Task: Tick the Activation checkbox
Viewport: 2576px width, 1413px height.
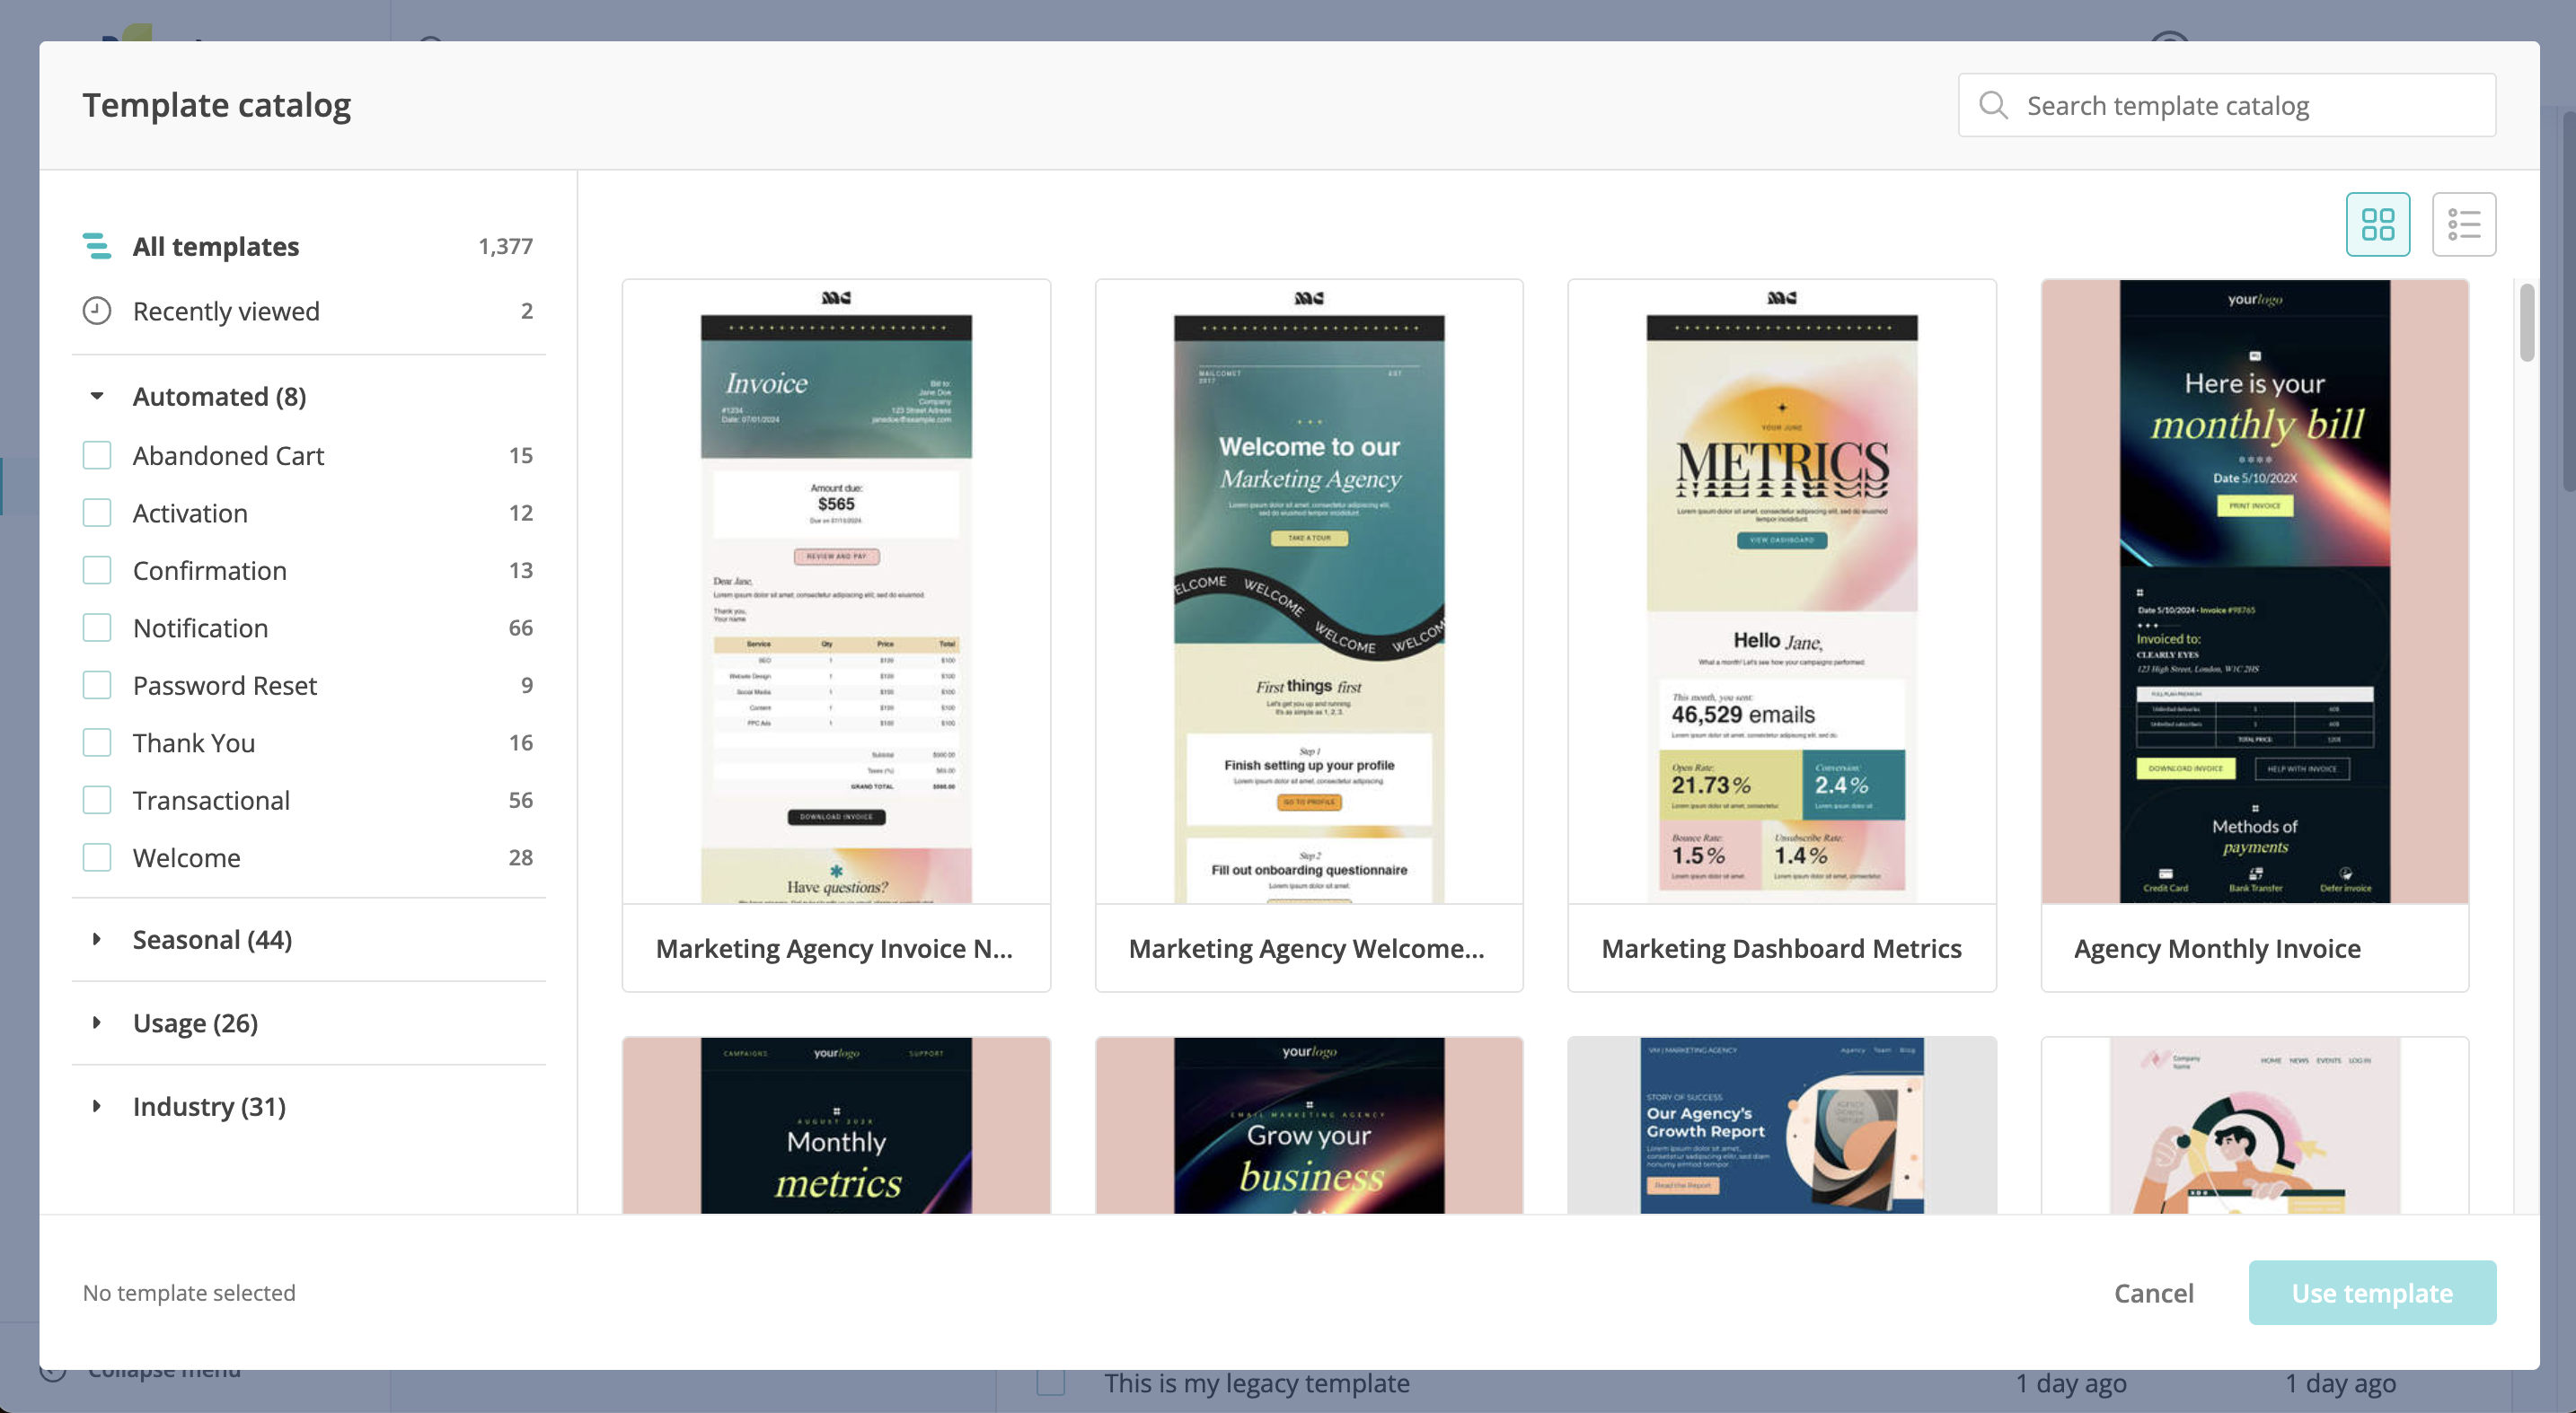Action: (x=97, y=513)
